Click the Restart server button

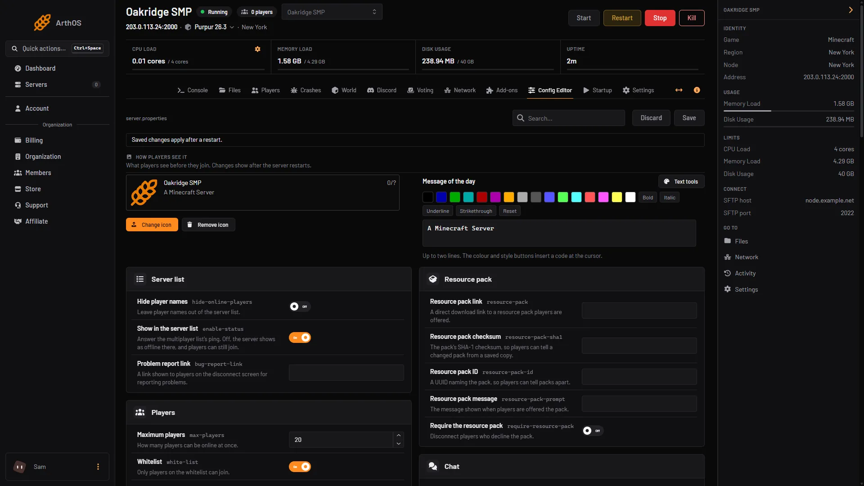(622, 18)
